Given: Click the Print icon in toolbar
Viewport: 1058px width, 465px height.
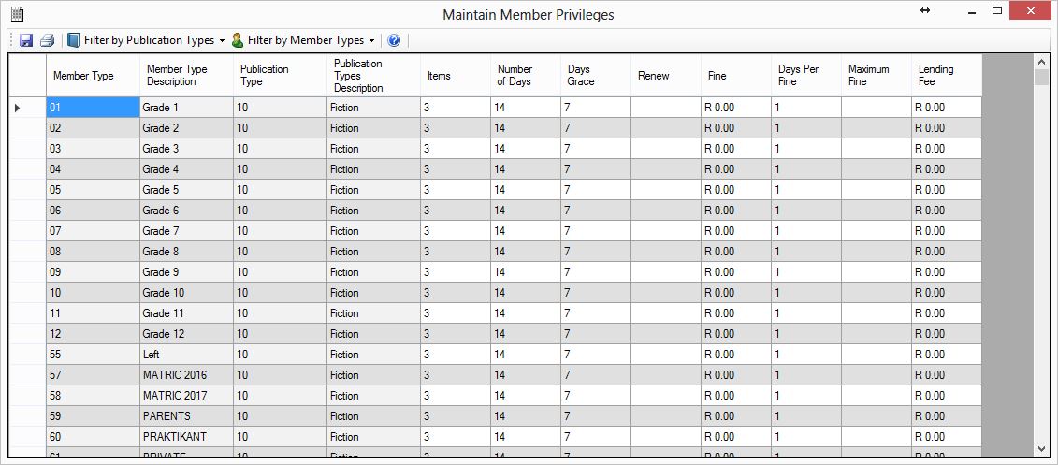Looking at the screenshot, I should pos(47,40).
